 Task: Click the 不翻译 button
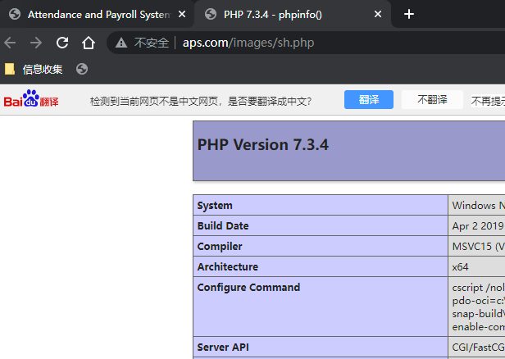pos(432,99)
